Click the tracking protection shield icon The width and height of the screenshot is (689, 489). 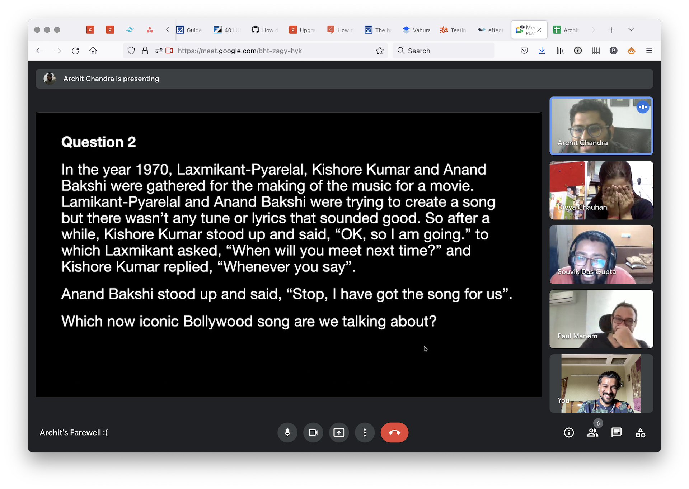pyautogui.click(x=131, y=51)
